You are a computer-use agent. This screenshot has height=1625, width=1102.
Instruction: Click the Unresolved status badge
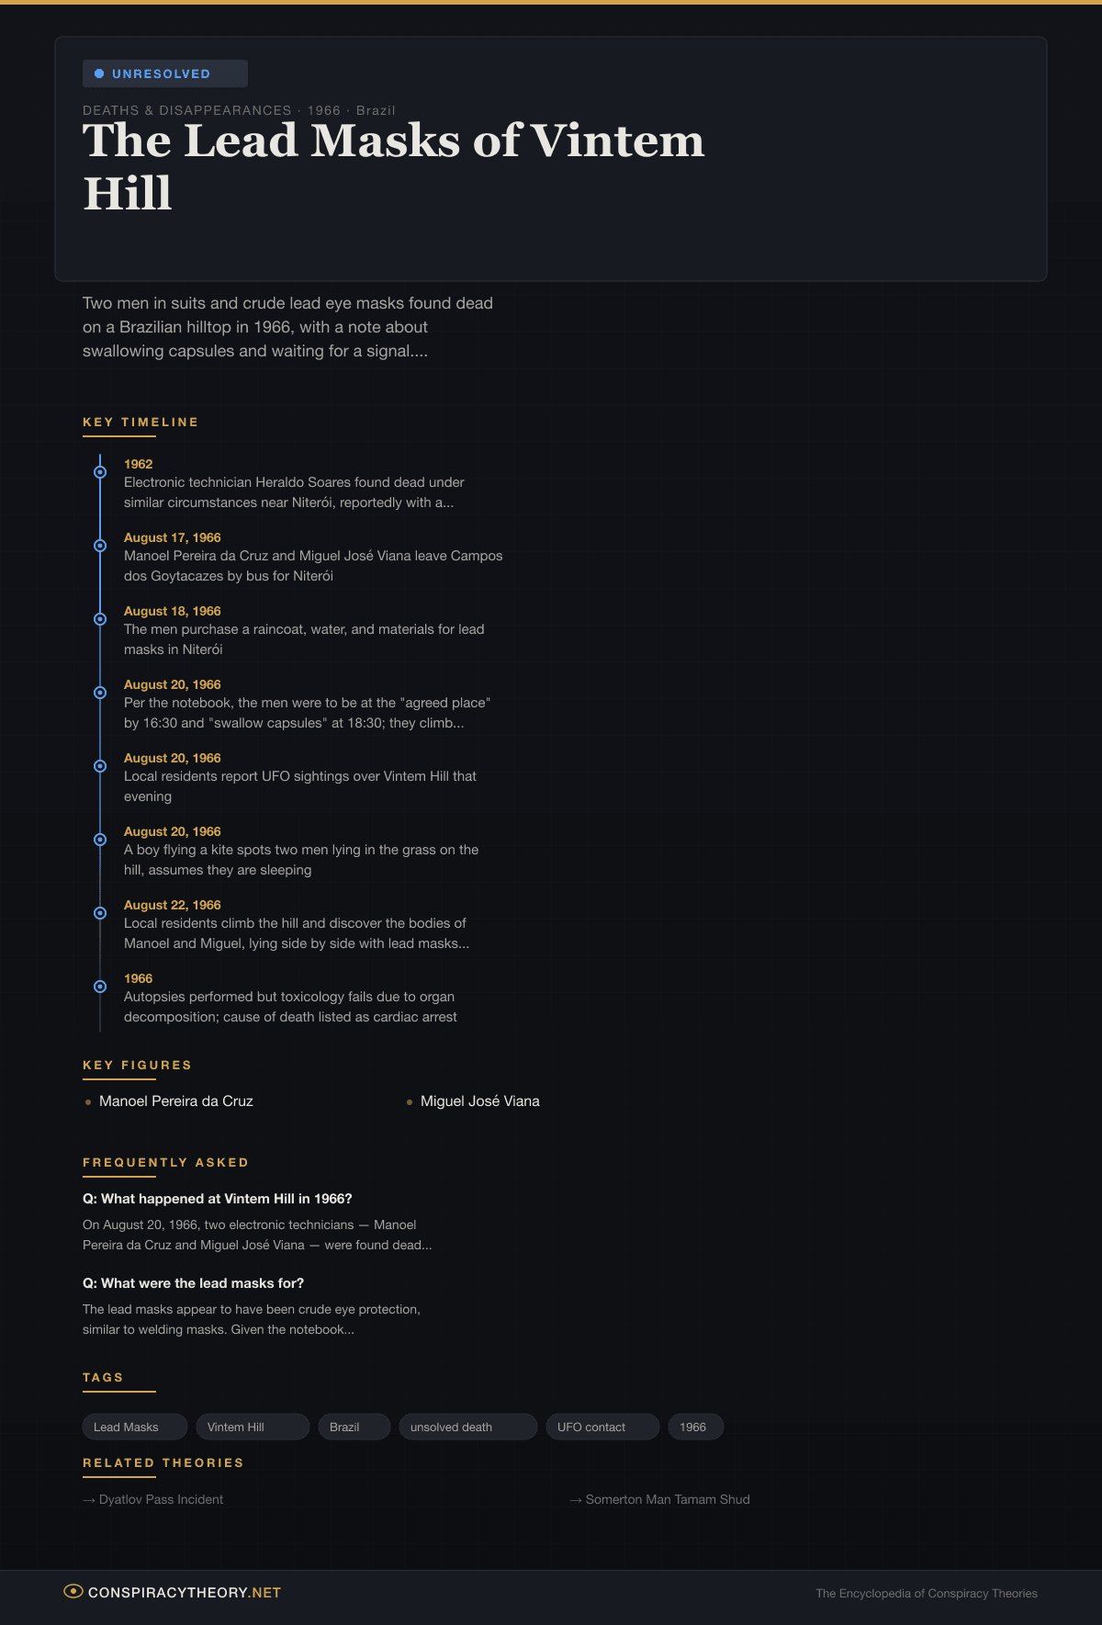165,73
